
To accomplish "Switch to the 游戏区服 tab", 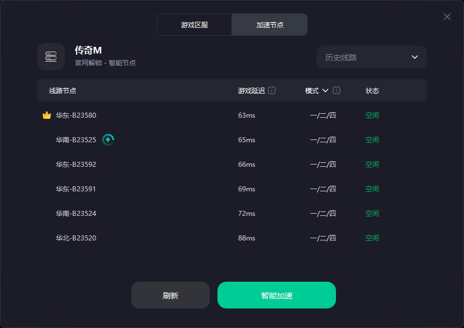I will click(x=195, y=25).
